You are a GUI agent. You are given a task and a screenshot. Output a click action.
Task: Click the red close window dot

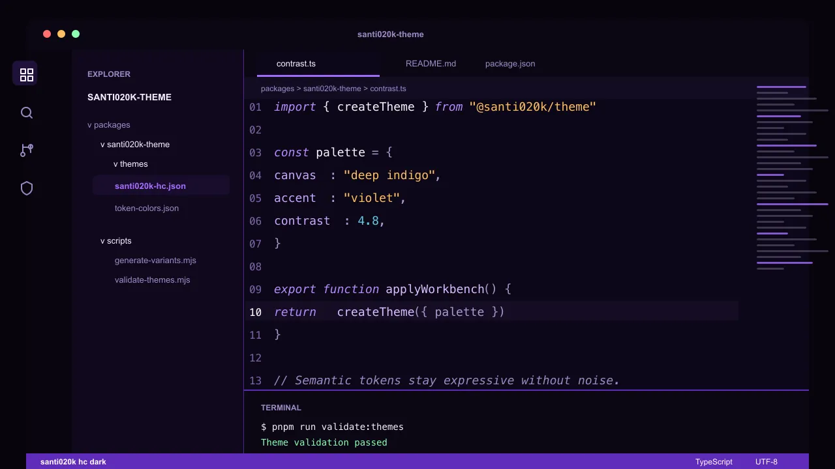[x=47, y=34]
